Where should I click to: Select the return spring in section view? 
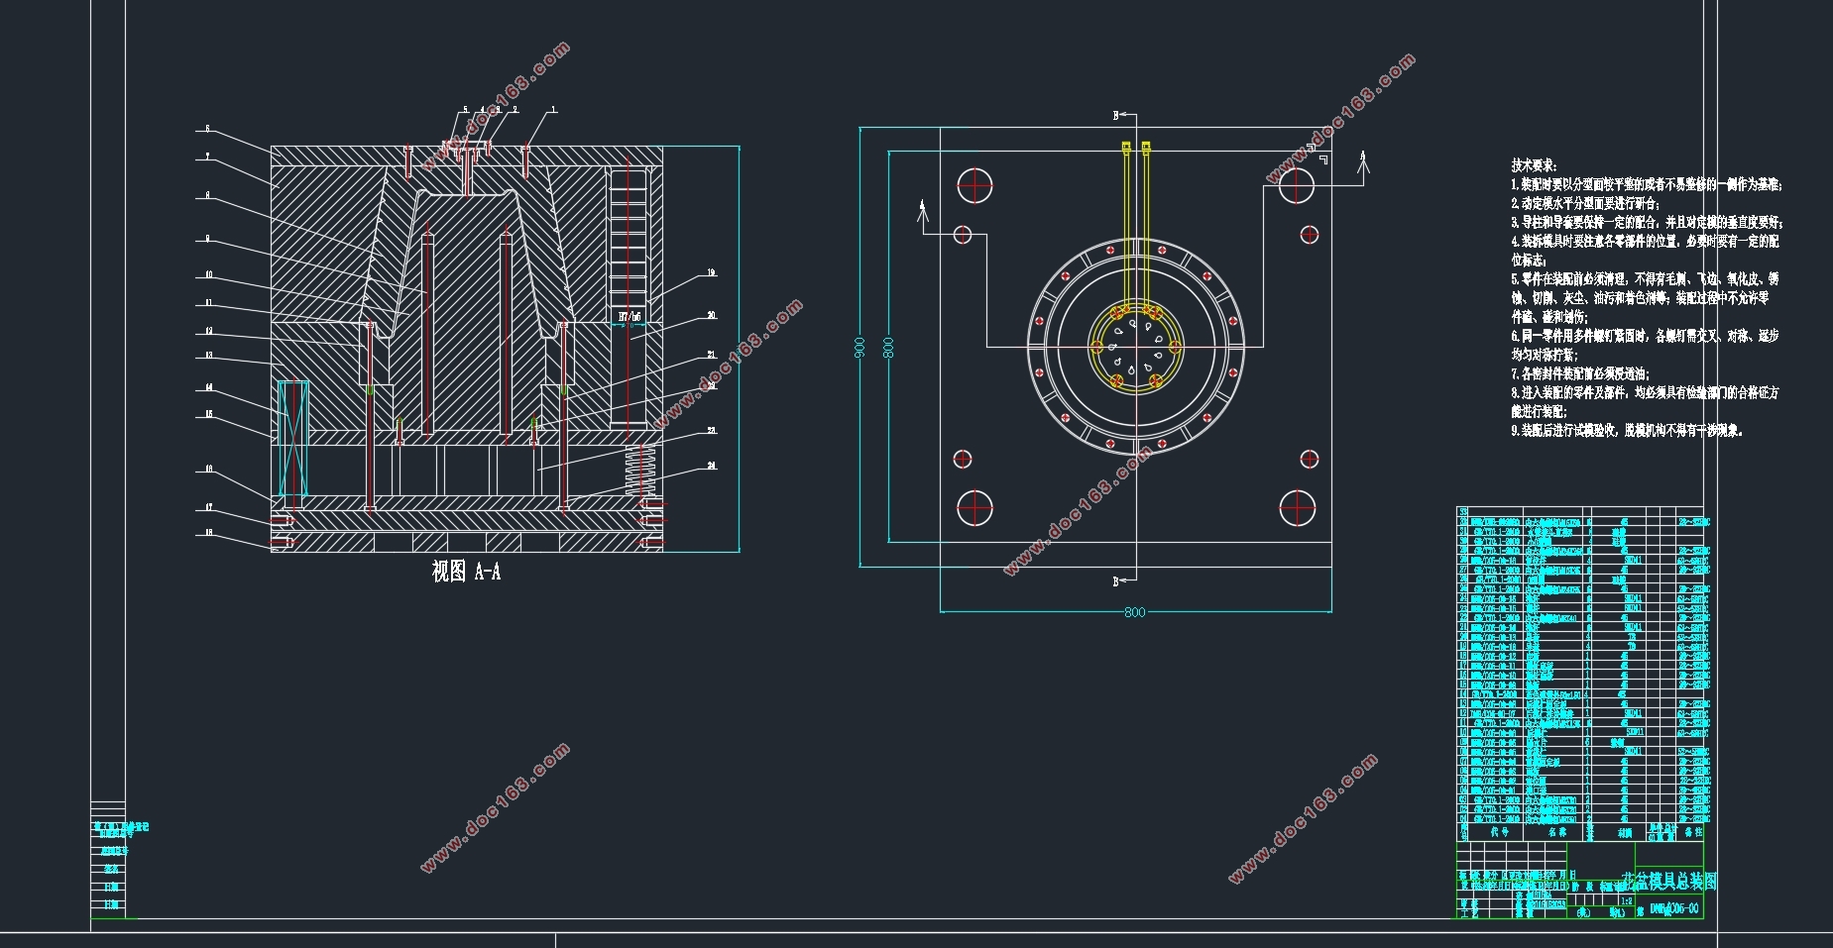640,471
